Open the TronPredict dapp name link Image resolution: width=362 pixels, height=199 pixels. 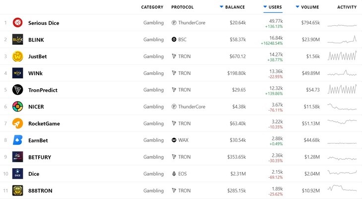43,90
